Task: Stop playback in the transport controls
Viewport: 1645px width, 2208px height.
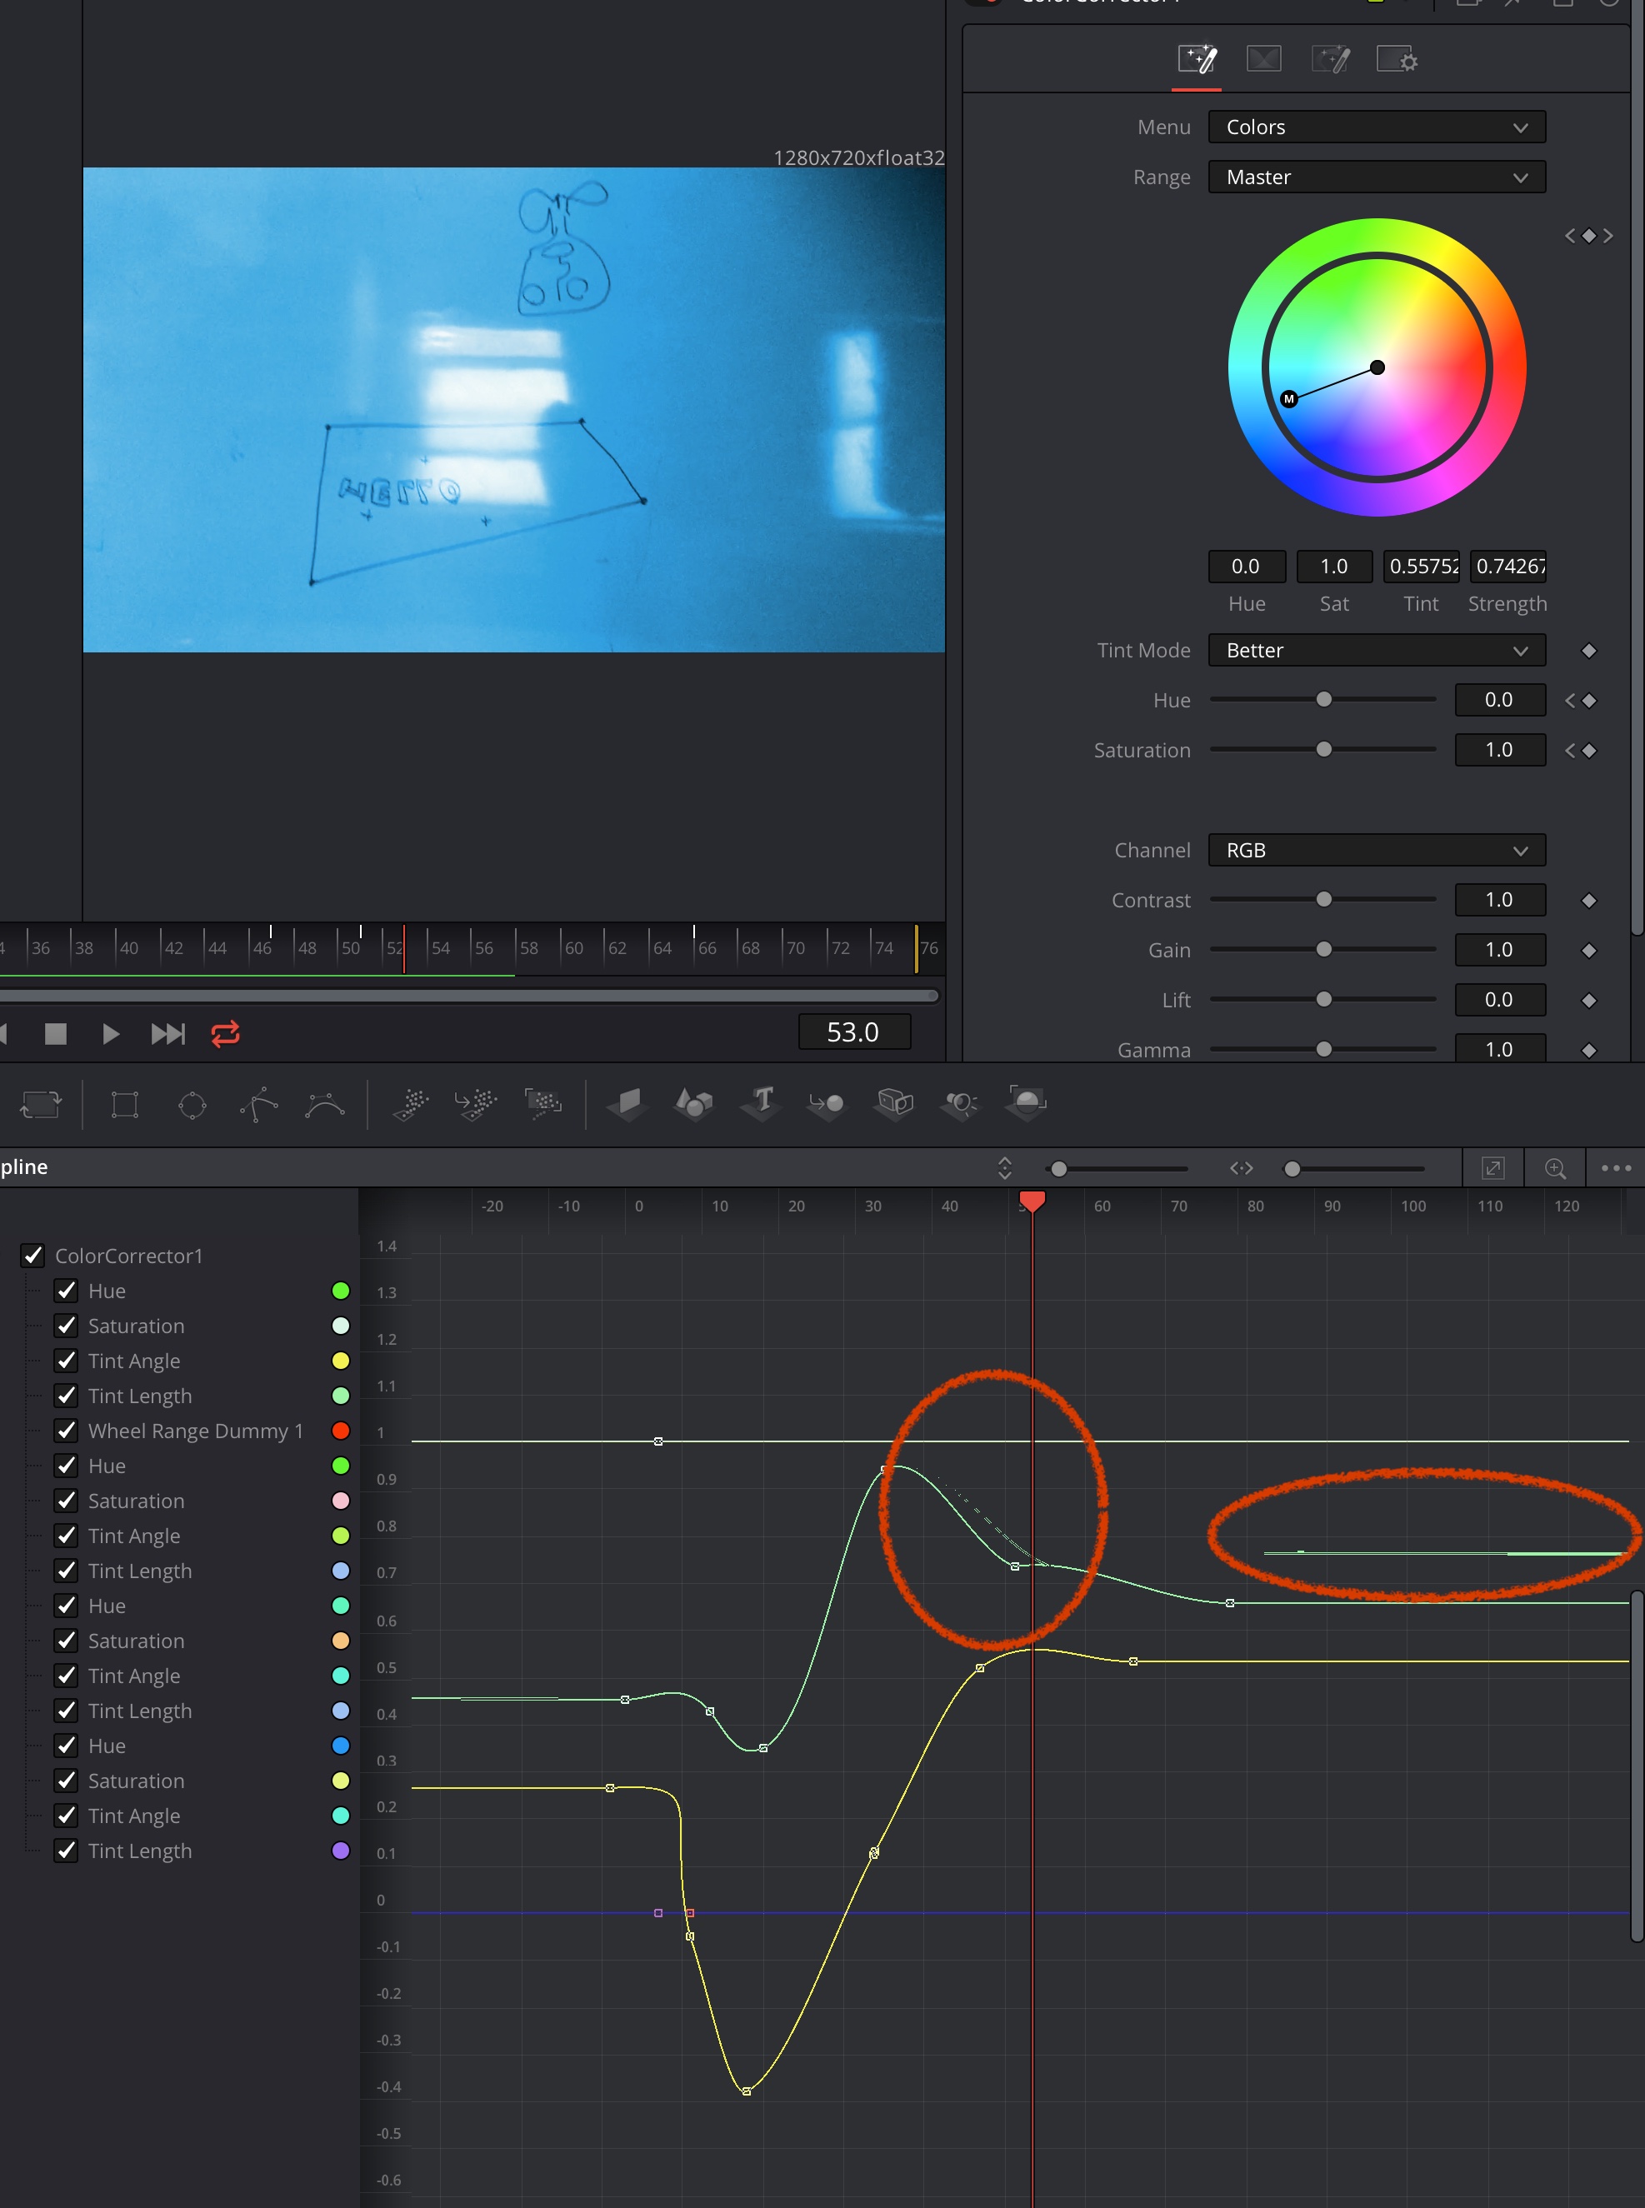Action: [56, 1033]
